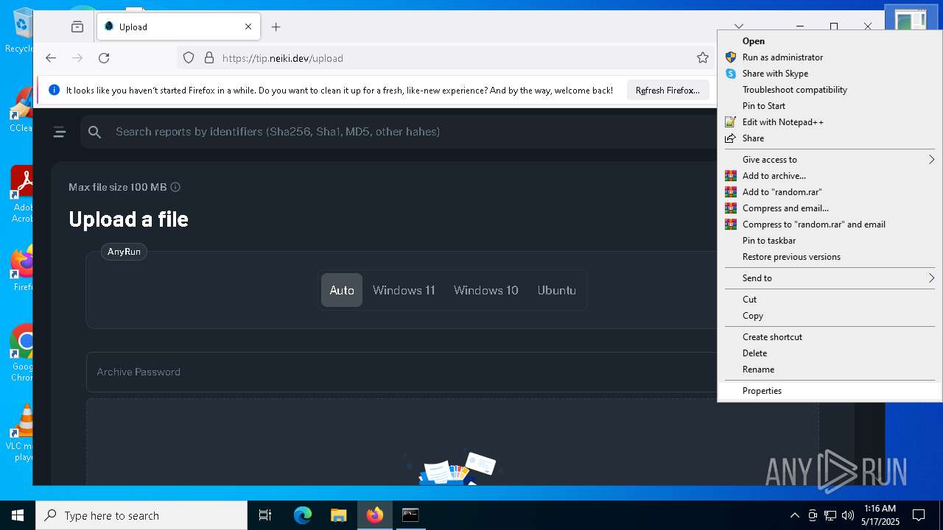
Task: Reload the current page
Action: click(104, 57)
